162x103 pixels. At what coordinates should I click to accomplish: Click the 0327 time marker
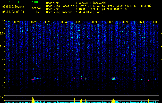coord(110,22)
